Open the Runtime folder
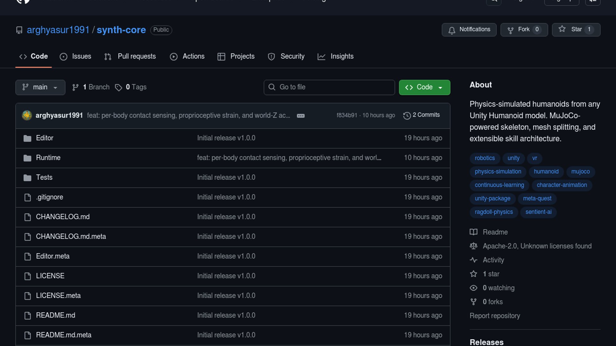 point(48,158)
